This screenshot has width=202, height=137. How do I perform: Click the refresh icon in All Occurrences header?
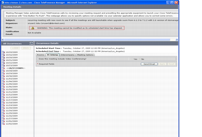pos(31,43)
